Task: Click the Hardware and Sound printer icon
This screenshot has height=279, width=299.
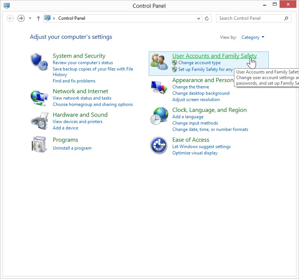Action: pyautogui.click(x=39, y=120)
